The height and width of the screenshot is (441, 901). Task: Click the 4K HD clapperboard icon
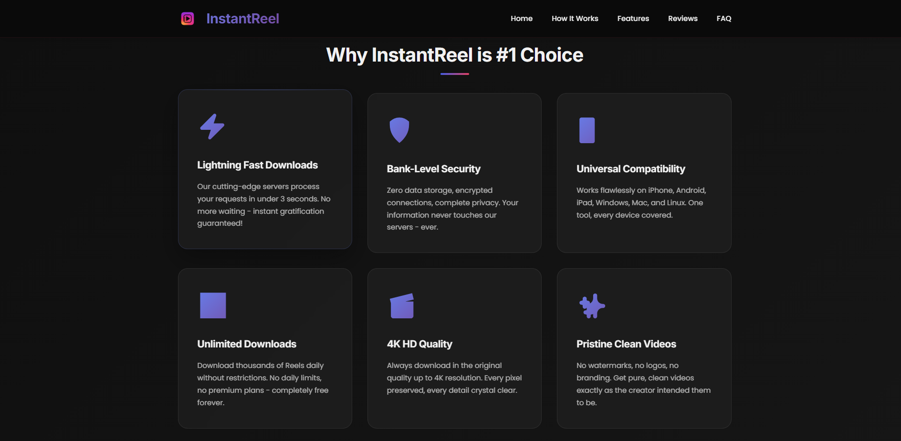point(402,305)
